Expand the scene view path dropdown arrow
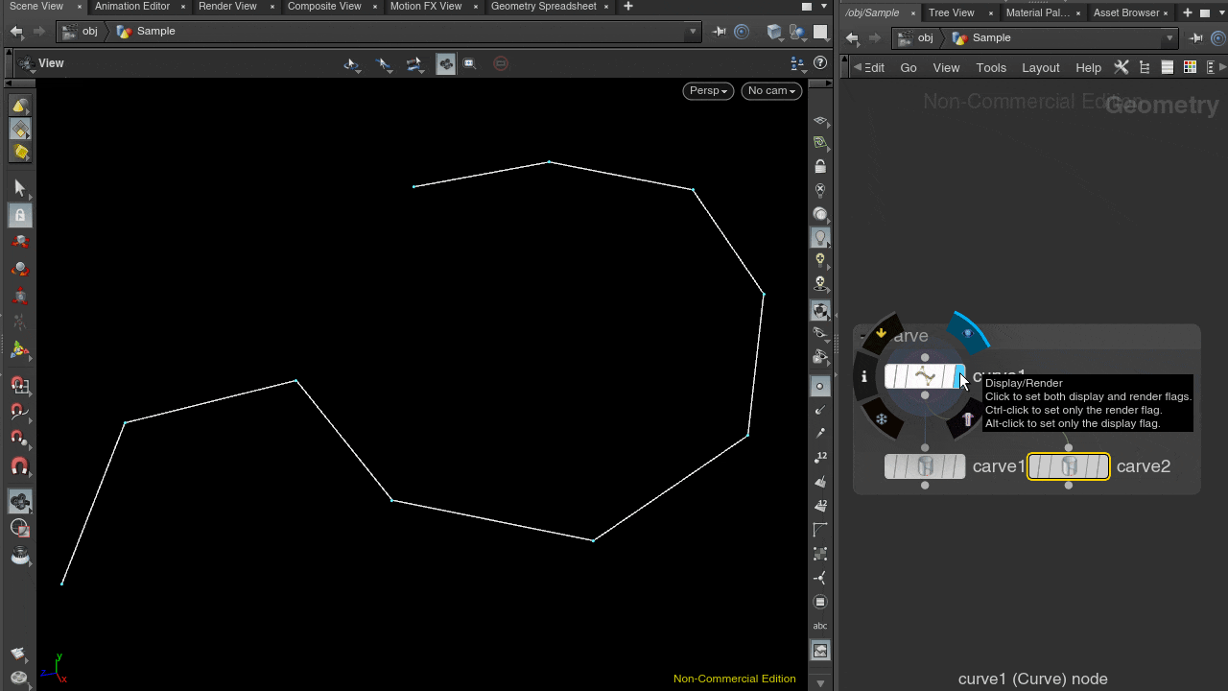 pyautogui.click(x=693, y=32)
